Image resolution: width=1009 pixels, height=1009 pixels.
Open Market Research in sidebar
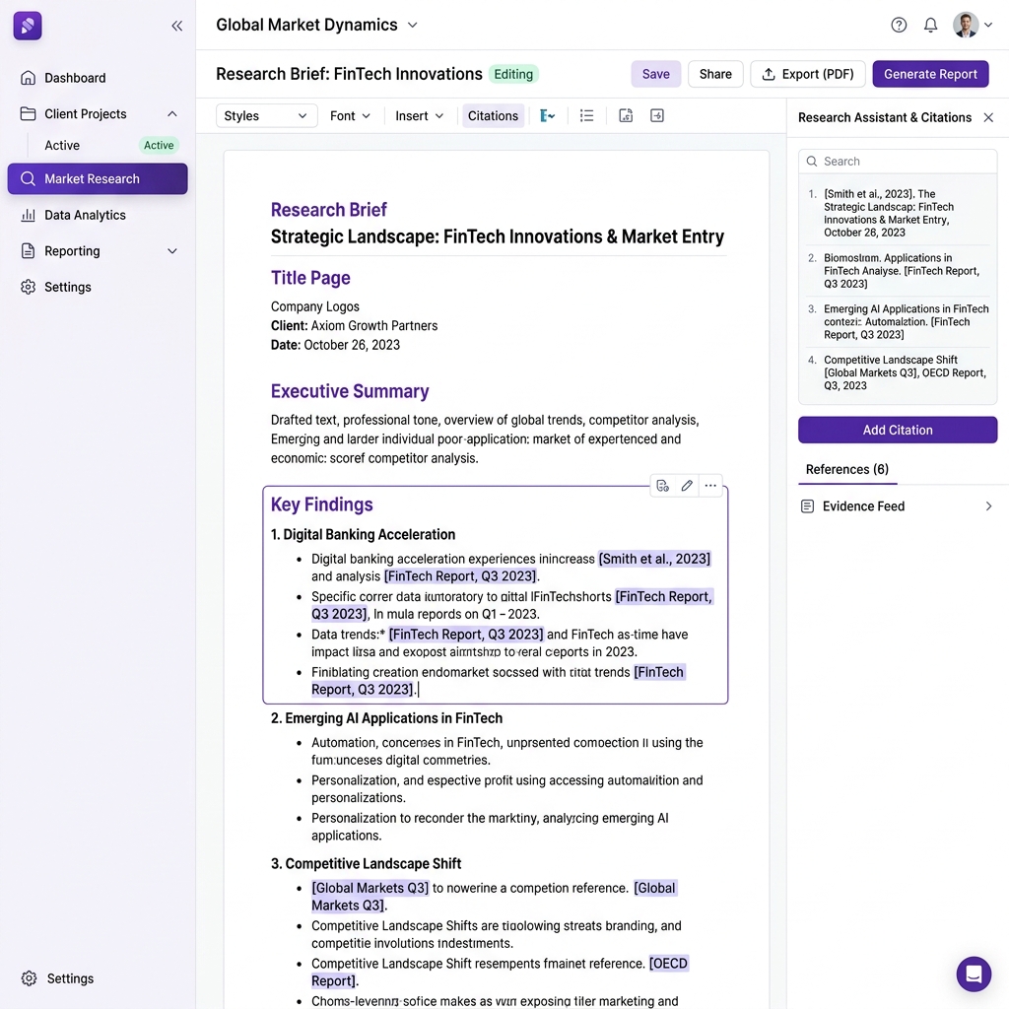(98, 179)
